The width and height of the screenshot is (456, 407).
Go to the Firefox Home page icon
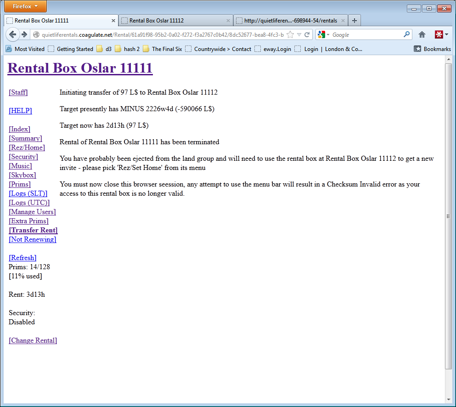[422, 35]
